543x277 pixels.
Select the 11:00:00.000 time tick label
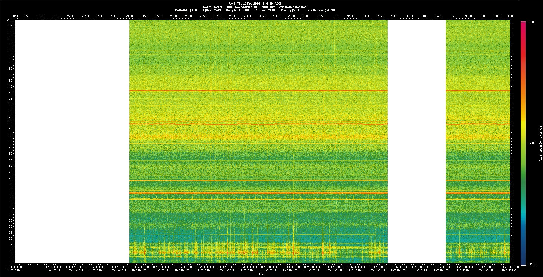click(x=377, y=267)
